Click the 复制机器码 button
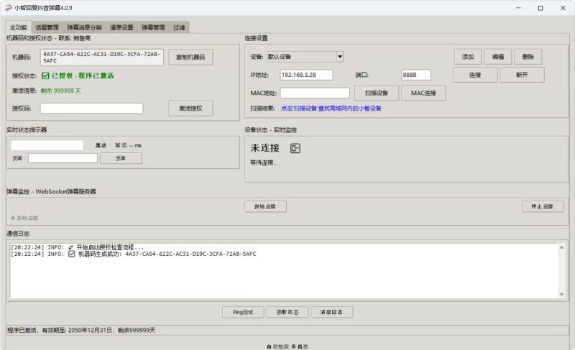Screen dimensions: 575x350 click(190, 57)
